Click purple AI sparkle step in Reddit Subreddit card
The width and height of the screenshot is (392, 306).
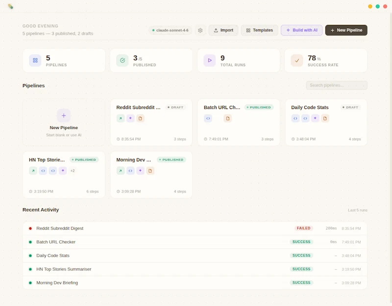[x=130, y=118]
